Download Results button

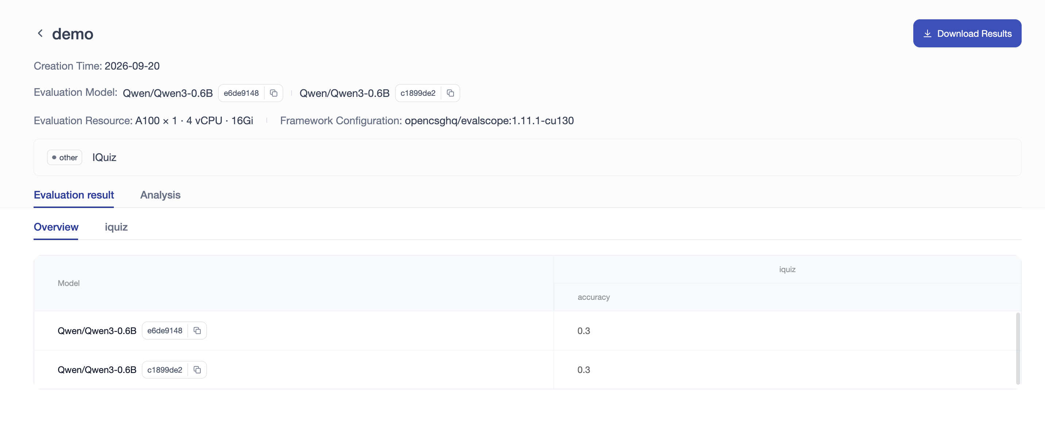967,33
